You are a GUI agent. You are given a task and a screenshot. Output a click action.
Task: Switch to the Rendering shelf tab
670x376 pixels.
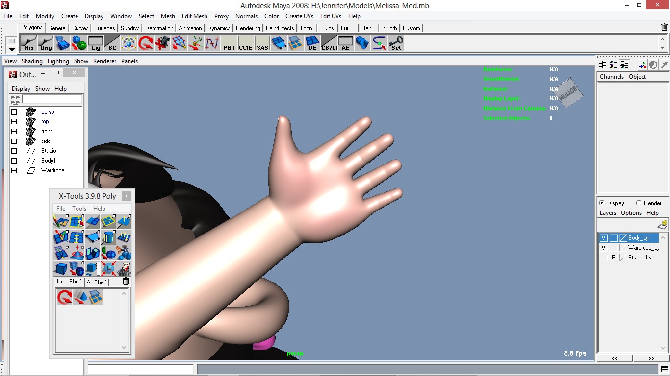248,28
